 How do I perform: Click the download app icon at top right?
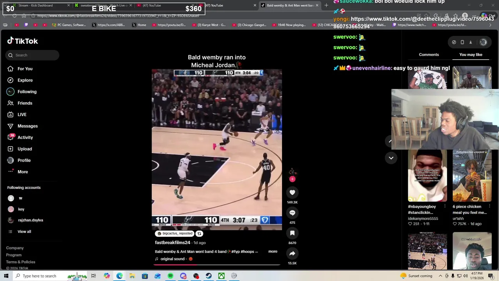(471, 42)
